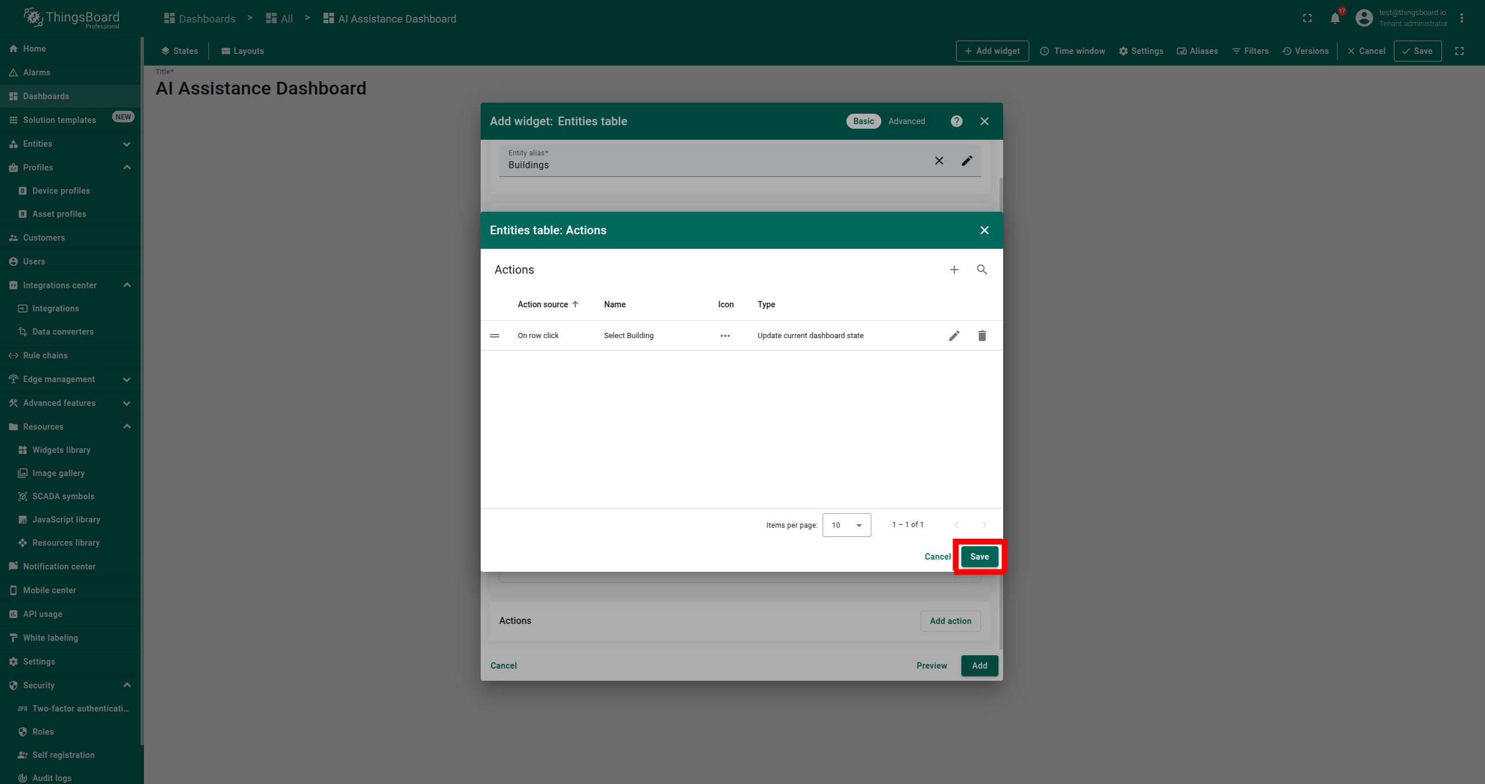Clear the Buildings entity alias
The image size is (1485, 784).
(x=939, y=161)
